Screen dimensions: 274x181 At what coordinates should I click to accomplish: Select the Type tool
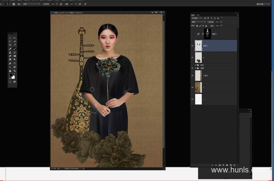[15, 63]
